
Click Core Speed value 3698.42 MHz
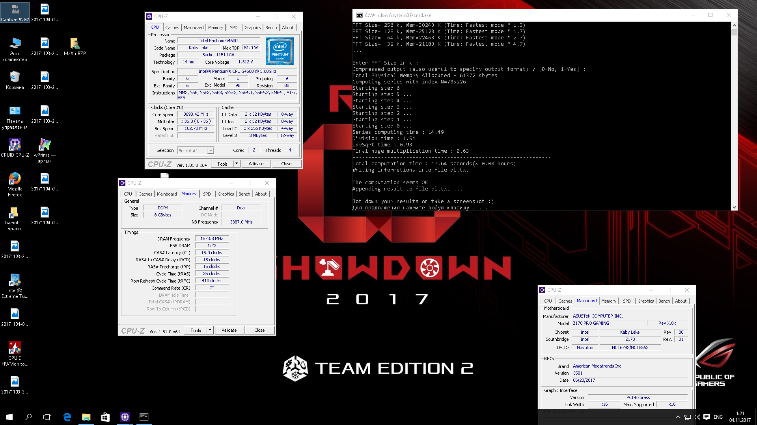click(196, 115)
